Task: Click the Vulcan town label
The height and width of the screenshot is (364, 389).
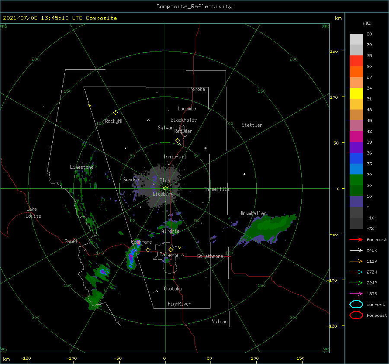Action: (220, 322)
